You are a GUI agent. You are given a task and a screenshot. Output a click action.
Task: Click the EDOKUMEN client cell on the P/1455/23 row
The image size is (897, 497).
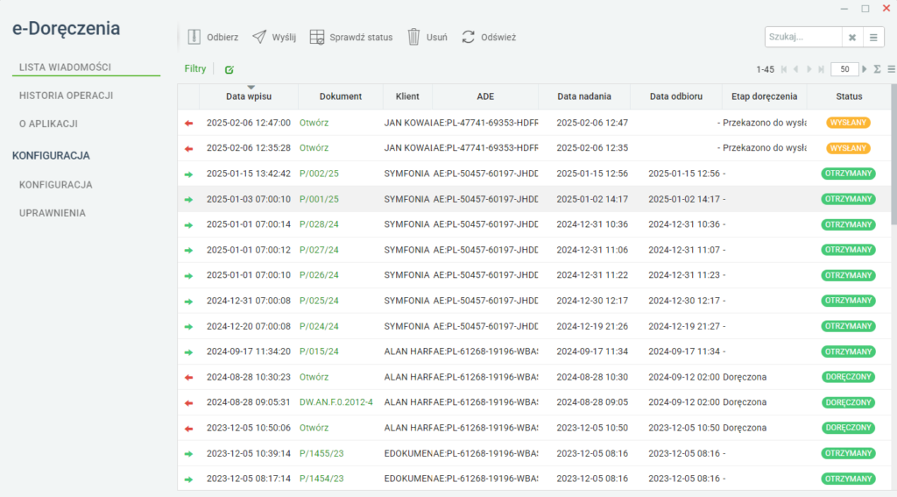(406, 453)
